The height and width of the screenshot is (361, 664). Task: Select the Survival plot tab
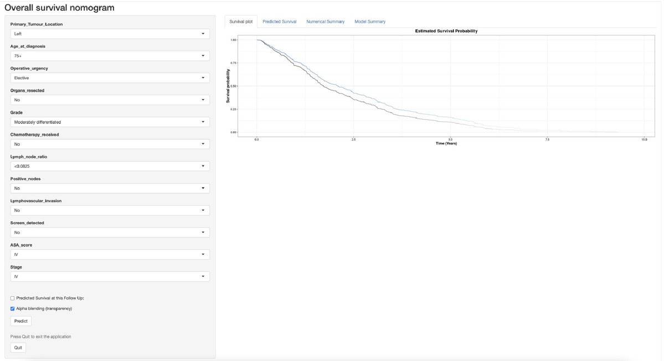point(241,22)
